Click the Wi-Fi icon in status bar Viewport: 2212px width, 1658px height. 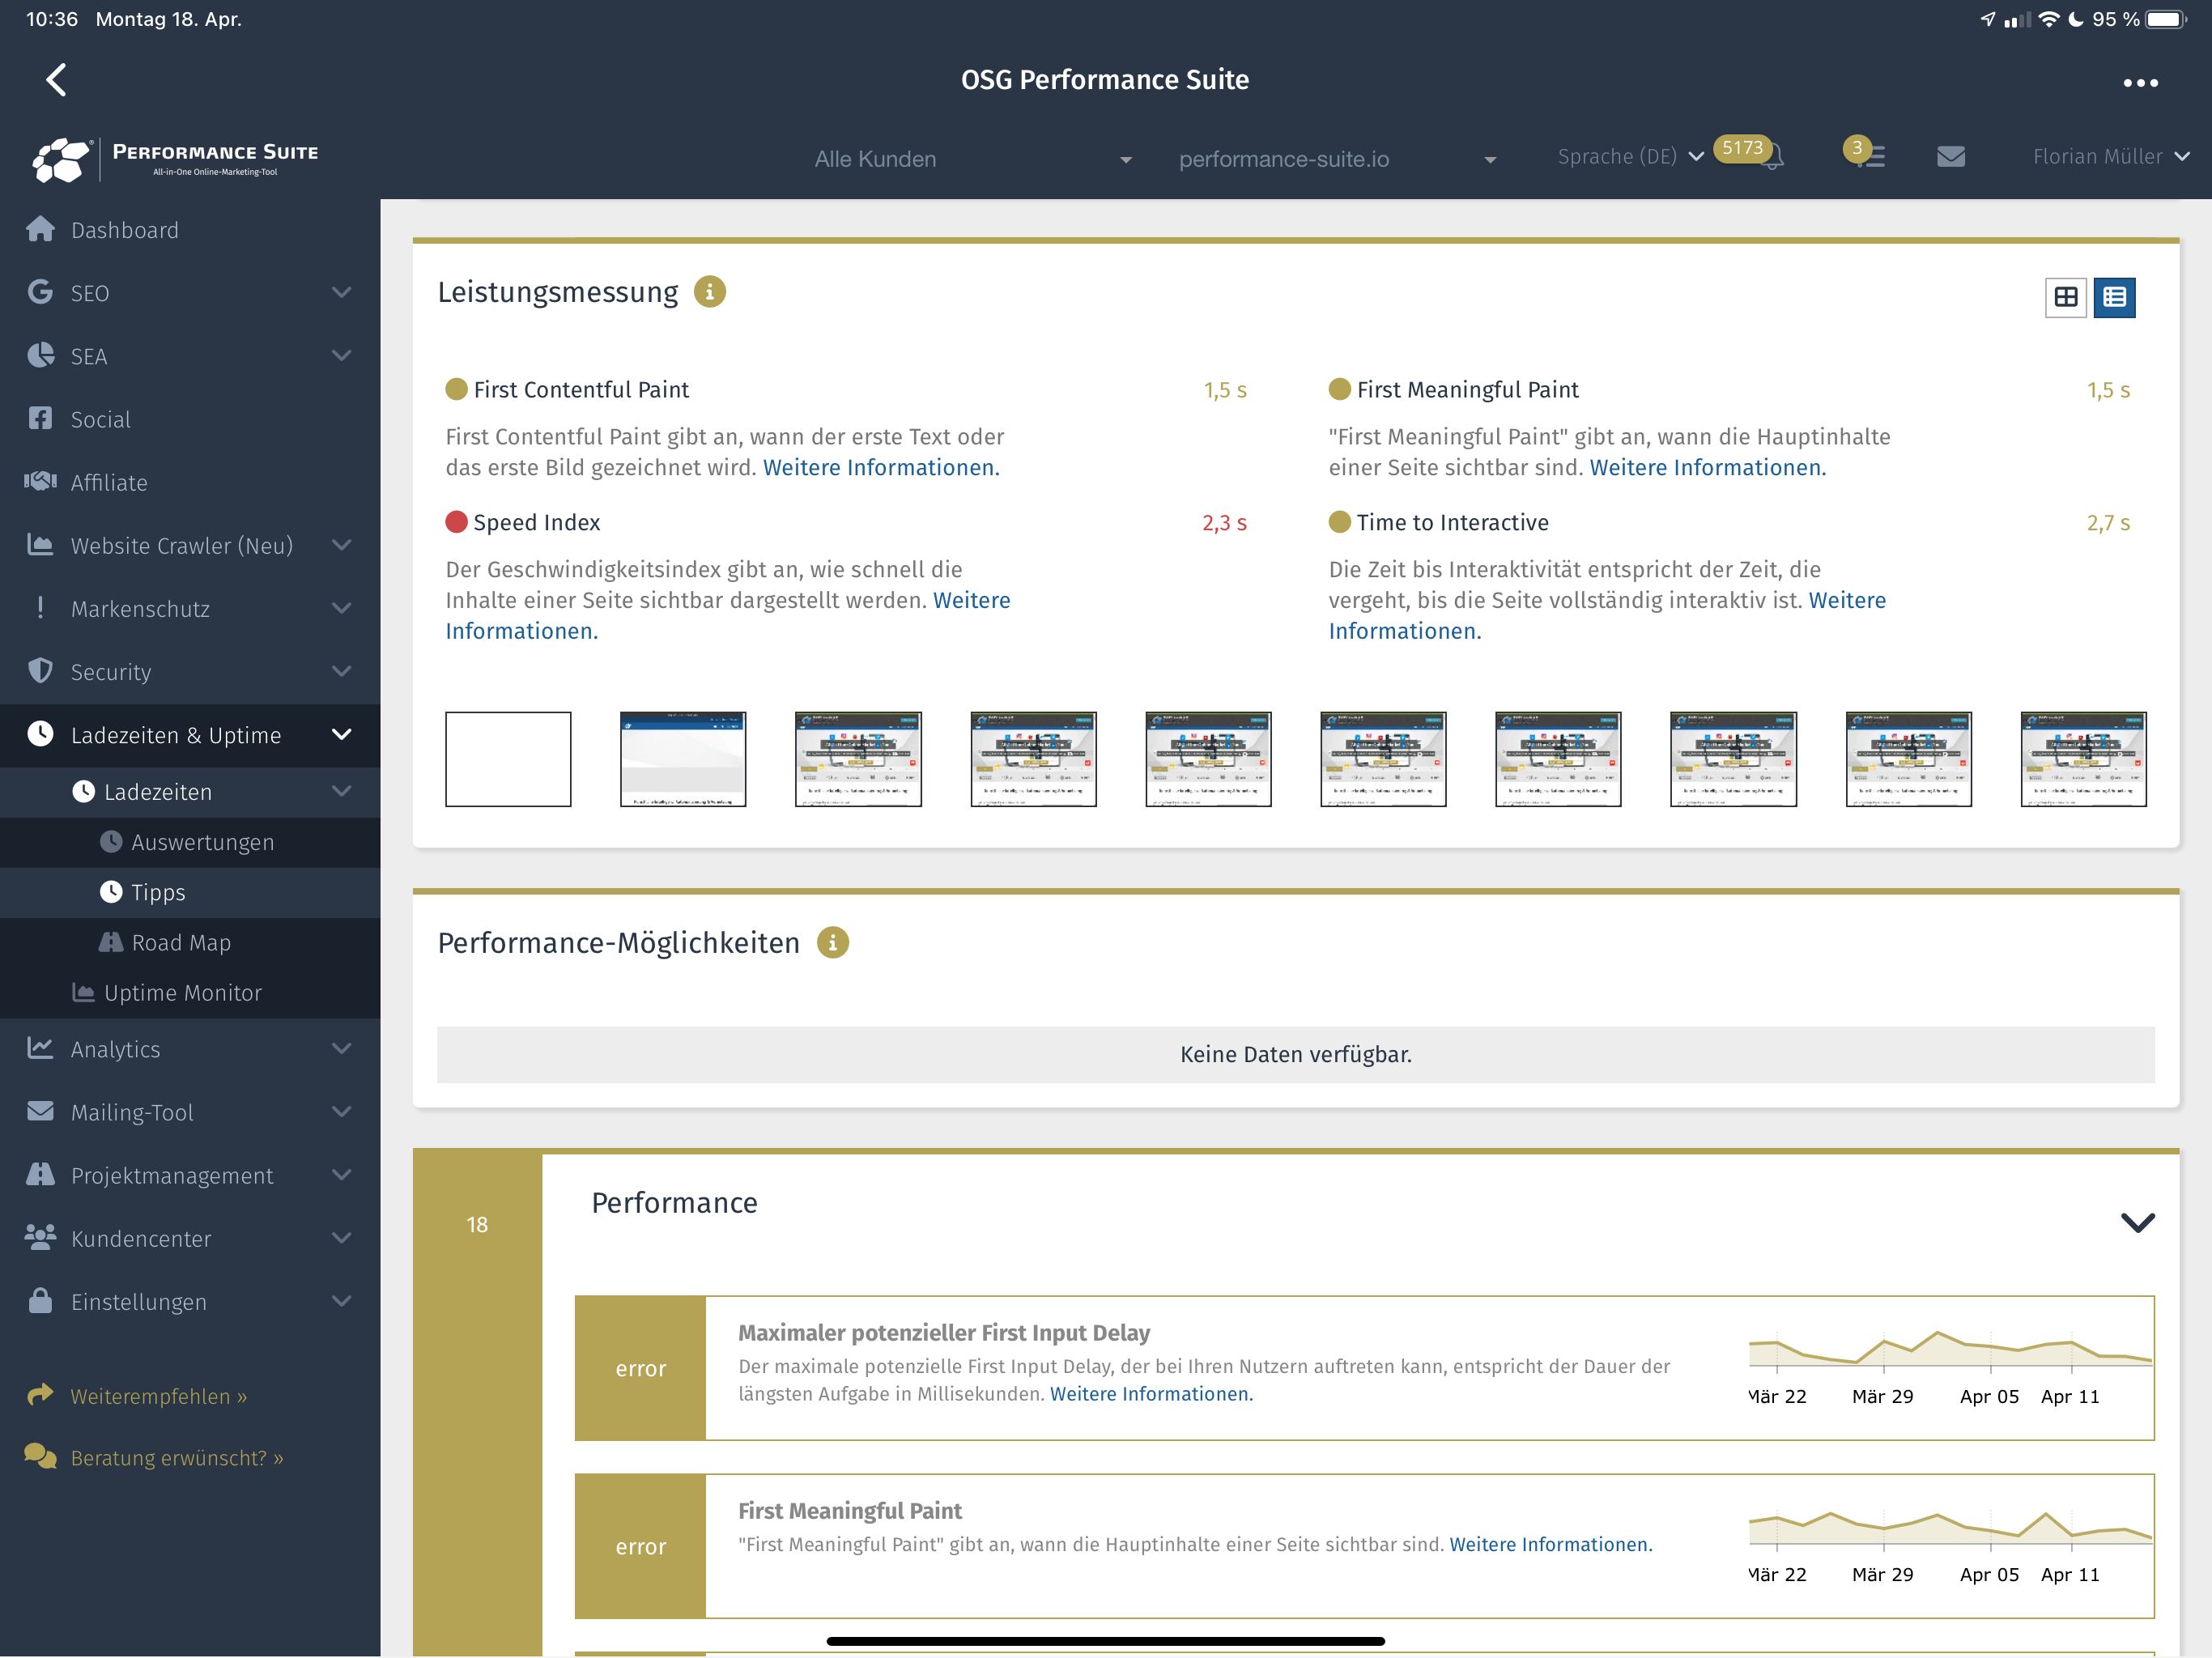pyautogui.click(x=2049, y=19)
